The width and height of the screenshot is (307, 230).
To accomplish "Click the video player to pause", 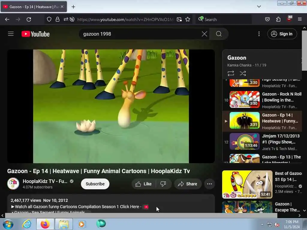I will (x=111, y=106).
